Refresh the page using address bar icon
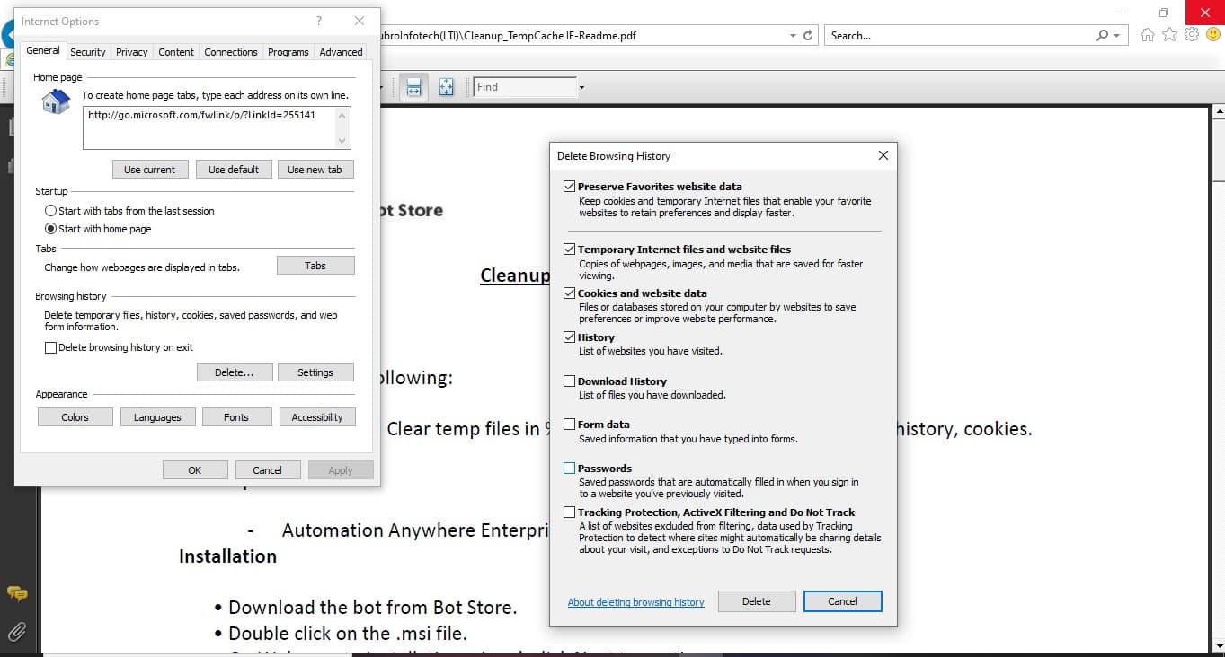The height and width of the screenshot is (657, 1225). (808, 36)
